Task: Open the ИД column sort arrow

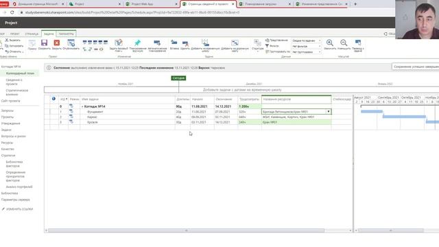Action: (67, 99)
